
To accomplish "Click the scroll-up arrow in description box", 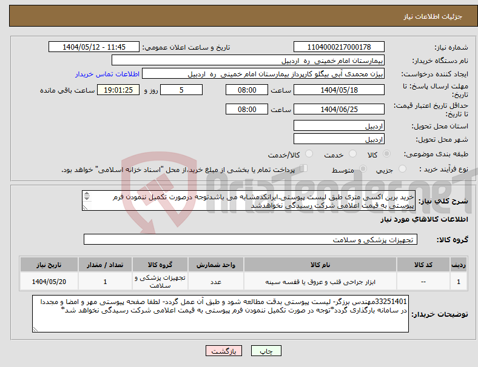I will [87, 193].
